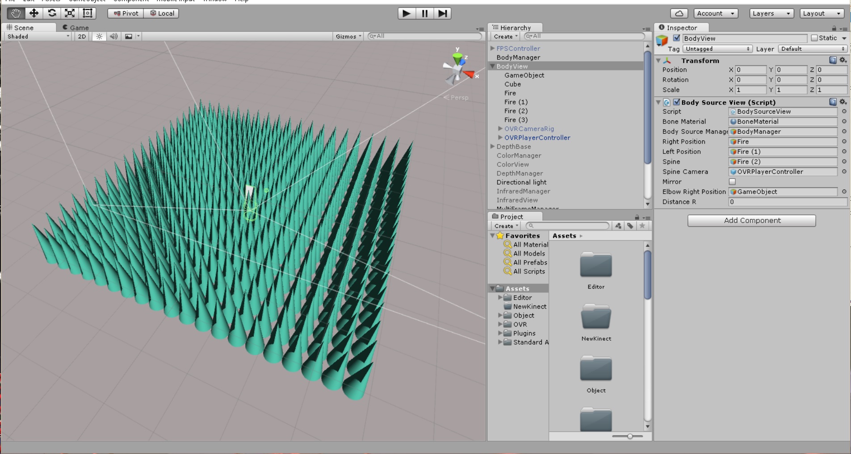Toggle the Static checkbox
Image resolution: width=851 pixels, height=454 pixels.
coord(814,38)
